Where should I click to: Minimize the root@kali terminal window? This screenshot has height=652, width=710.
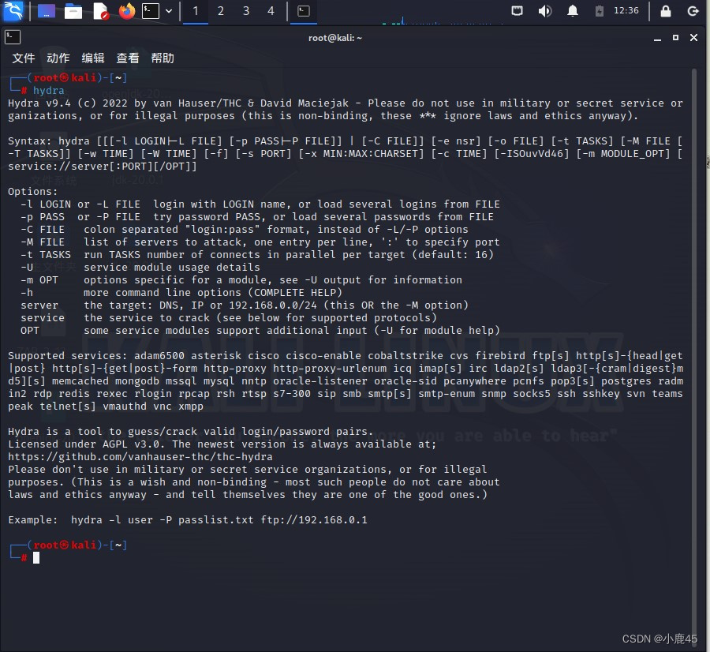pyautogui.click(x=657, y=38)
